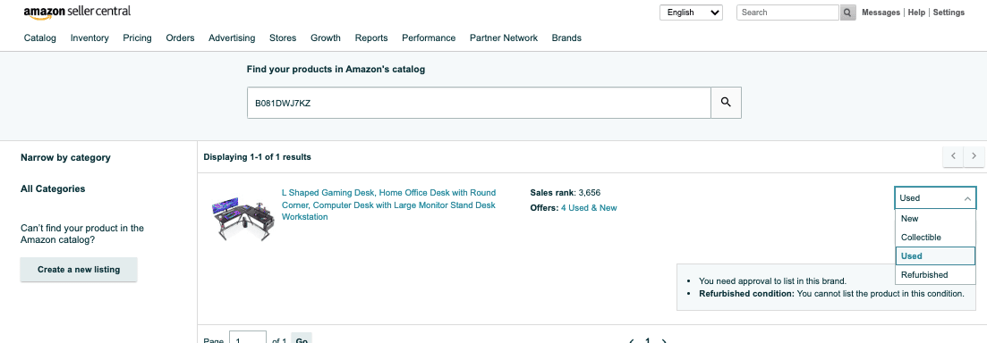Click the Amazon Seller Central logo
Screen dimensions: 987x343
(x=77, y=12)
